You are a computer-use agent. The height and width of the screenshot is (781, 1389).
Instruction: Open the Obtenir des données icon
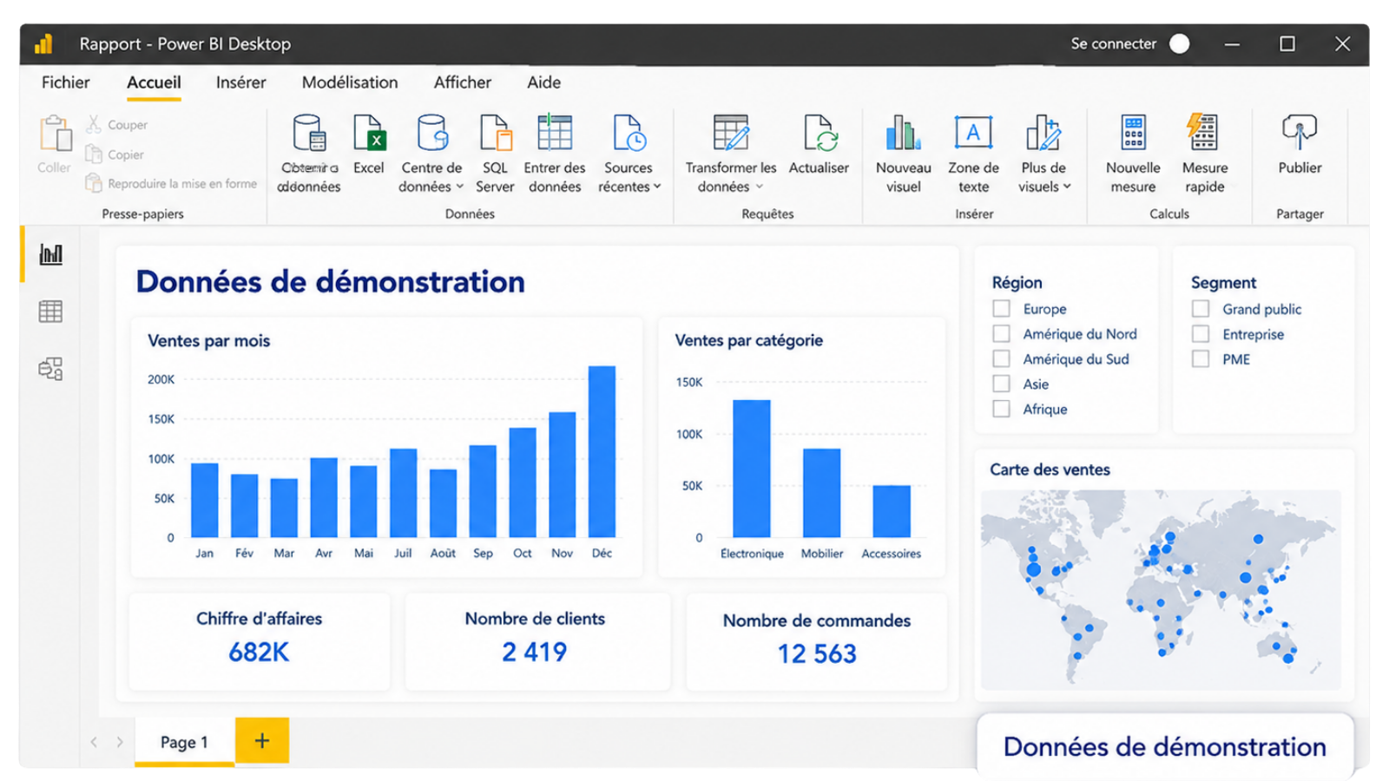(x=309, y=133)
